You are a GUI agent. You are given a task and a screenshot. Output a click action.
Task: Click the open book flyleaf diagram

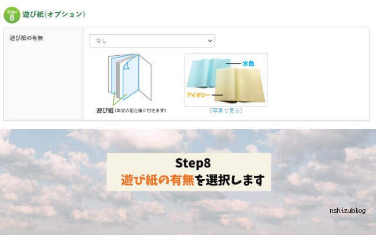(x=130, y=80)
